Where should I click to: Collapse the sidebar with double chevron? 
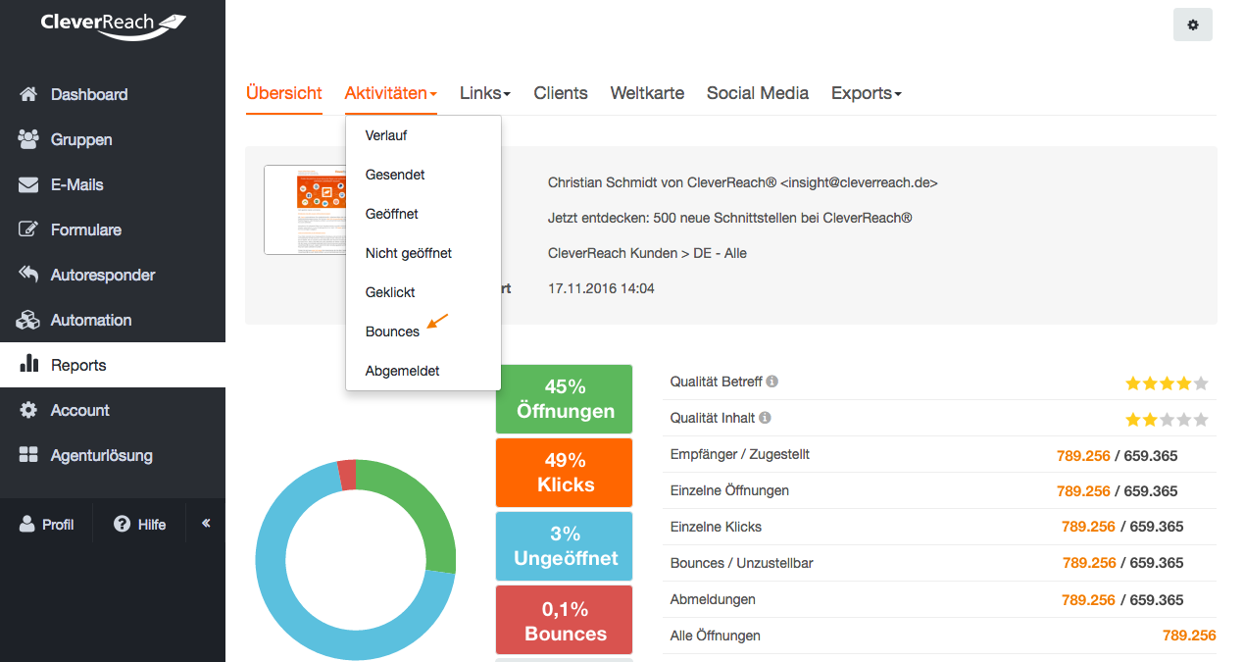(206, 524)
